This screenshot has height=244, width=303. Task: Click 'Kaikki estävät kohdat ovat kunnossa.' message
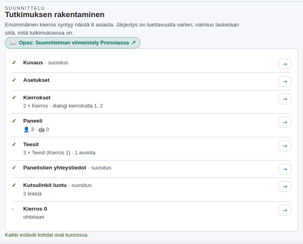pos(47,235)
